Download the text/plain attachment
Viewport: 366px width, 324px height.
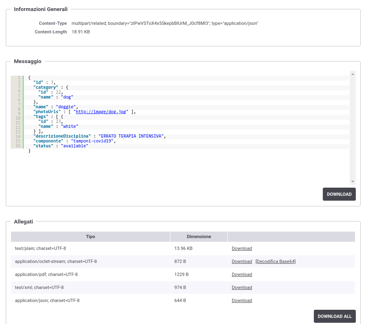[x=242, y=248]
